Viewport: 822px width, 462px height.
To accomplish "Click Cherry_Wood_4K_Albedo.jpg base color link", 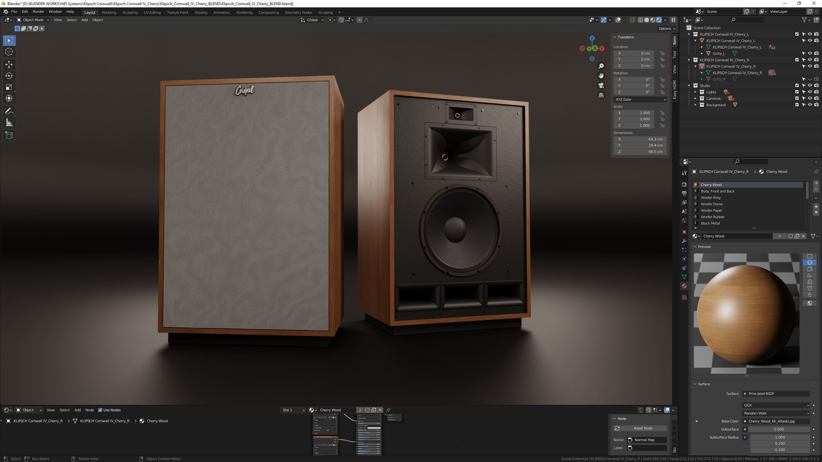I will (x=776, y=421).
